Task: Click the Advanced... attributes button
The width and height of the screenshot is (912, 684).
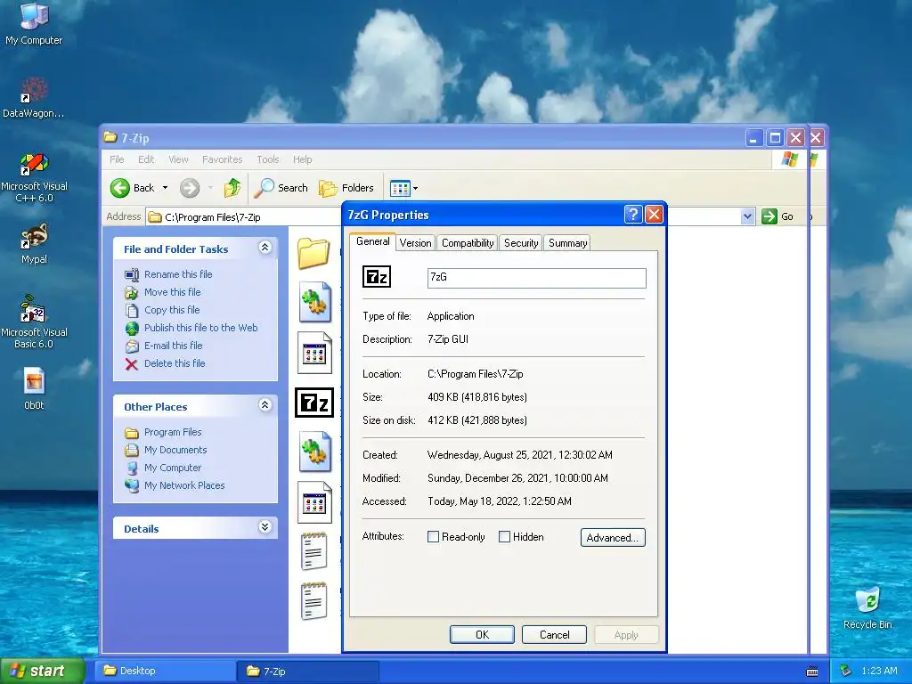Action: tap(613, 537)
